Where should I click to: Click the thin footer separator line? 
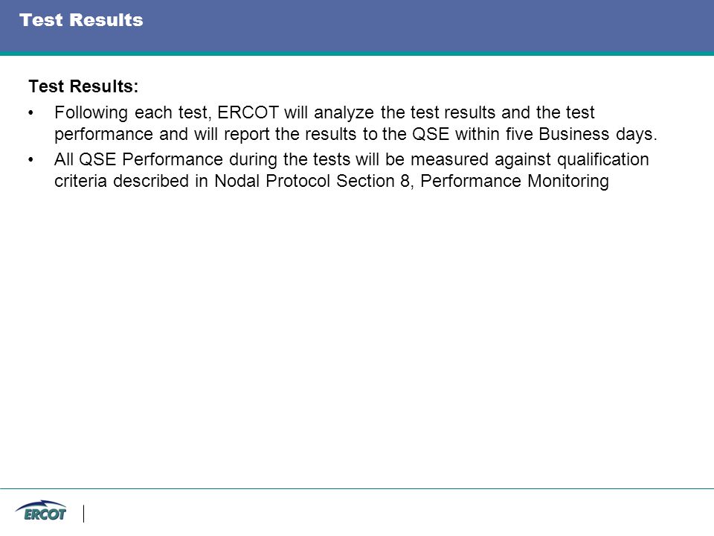tap(357, 488)
